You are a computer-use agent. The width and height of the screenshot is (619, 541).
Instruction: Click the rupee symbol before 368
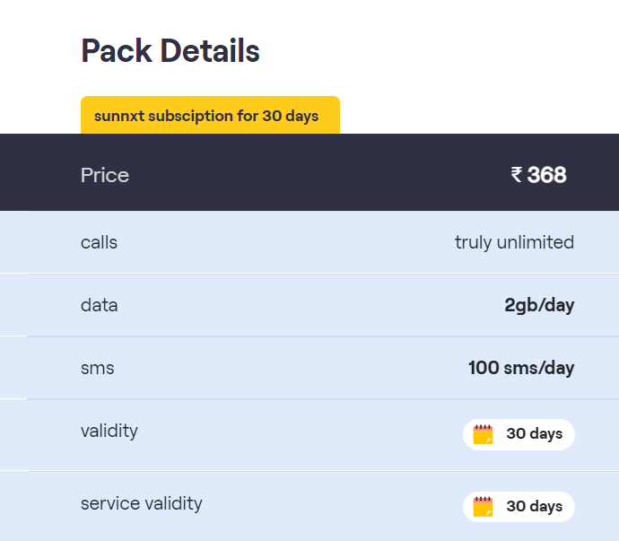517,175
